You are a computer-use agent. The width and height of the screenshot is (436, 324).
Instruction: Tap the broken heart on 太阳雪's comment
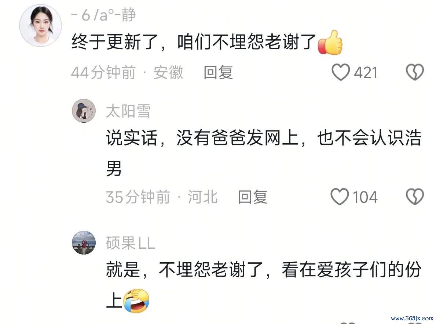(x=415, y=197)
